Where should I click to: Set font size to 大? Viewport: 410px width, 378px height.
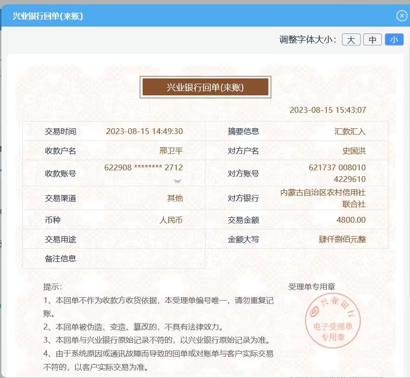point(351,40)
